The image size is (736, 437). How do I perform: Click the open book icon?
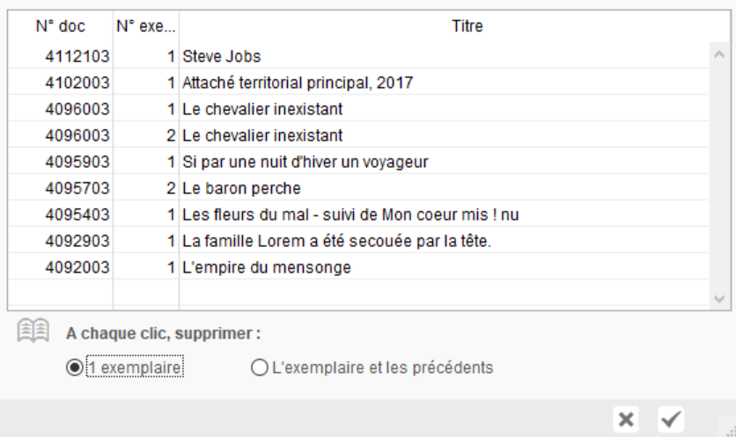(33, 331)
